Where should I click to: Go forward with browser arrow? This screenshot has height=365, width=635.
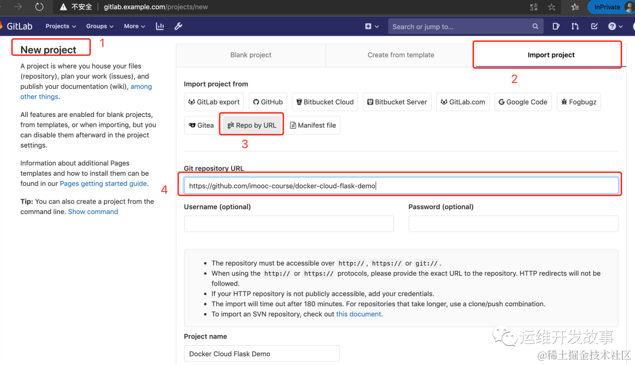point(18,7)
